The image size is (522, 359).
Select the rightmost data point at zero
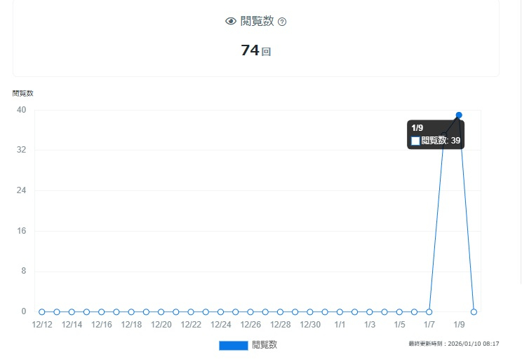[474, 312]
